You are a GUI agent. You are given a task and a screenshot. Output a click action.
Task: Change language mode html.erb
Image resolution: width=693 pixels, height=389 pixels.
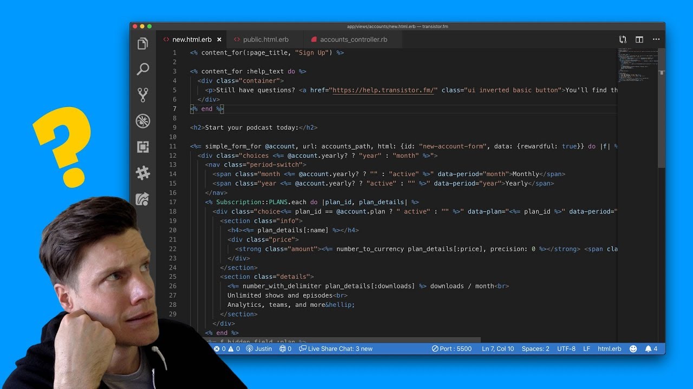point(610,349)
